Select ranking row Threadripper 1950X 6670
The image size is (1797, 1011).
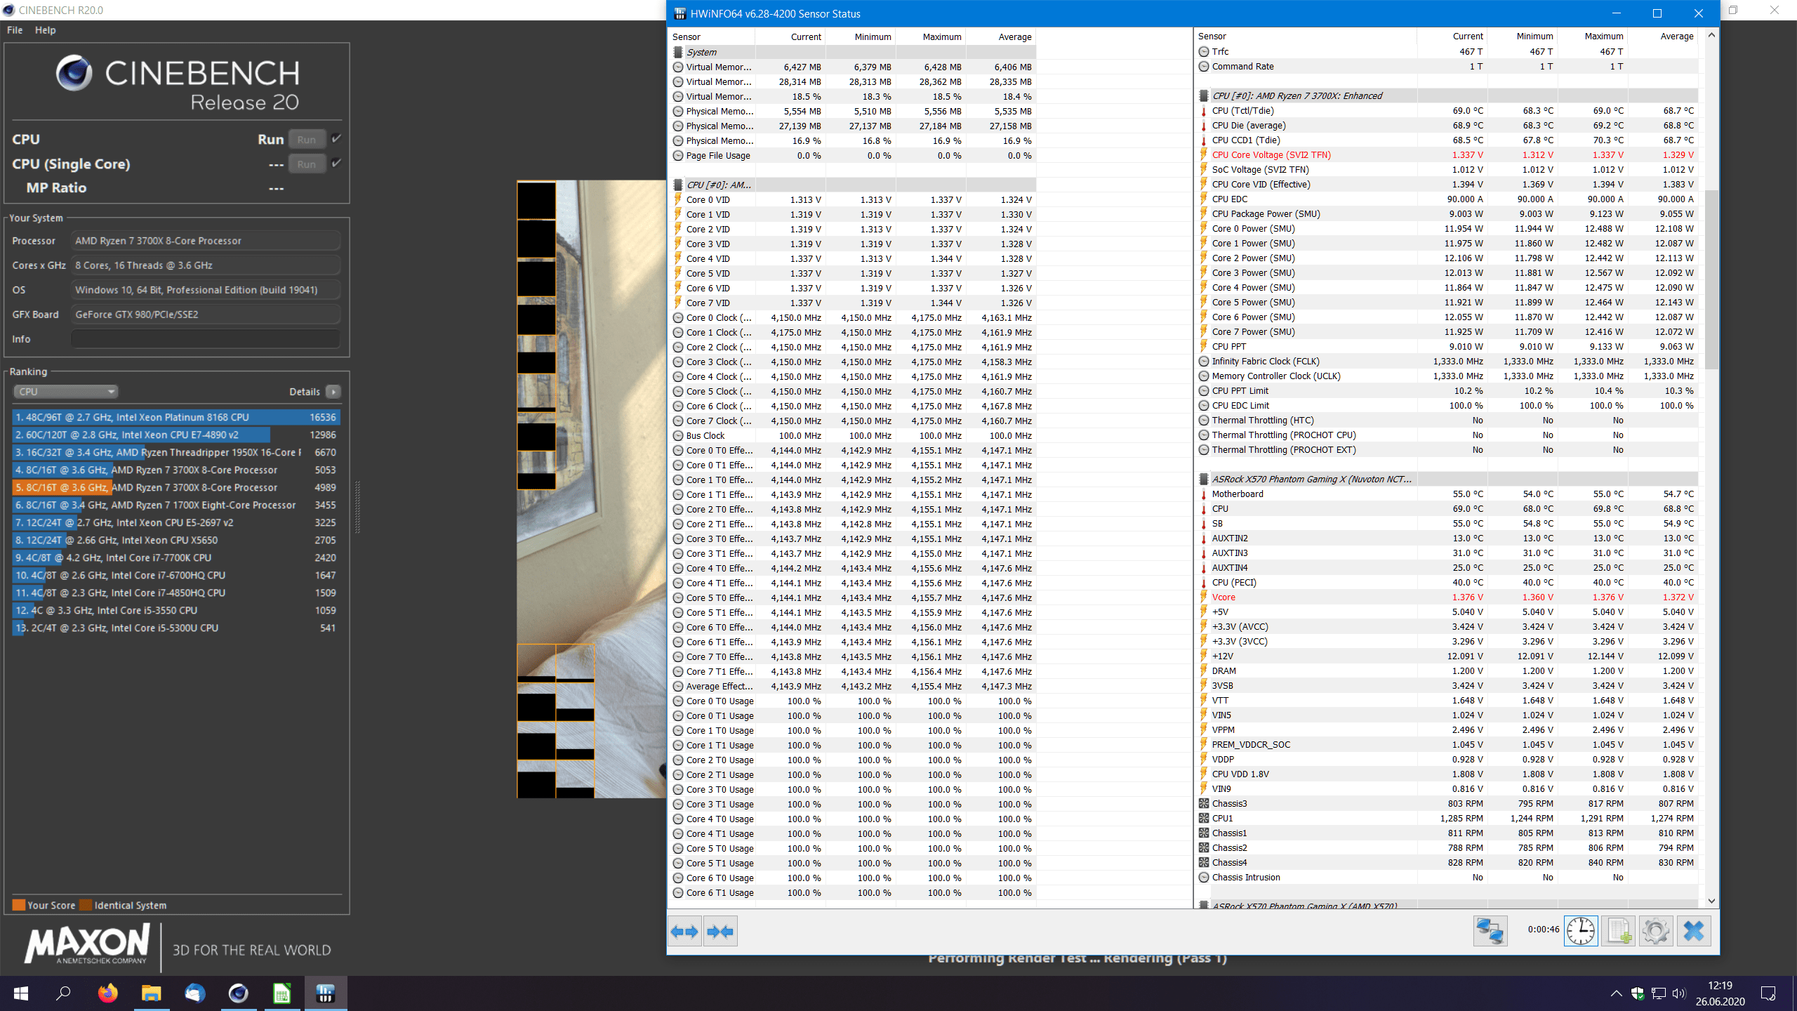176,452
